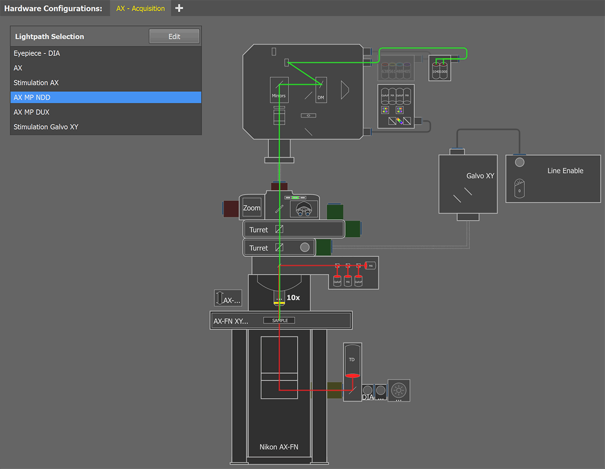
Task: Click the 10x objective lens
Action: coord(279,298)
